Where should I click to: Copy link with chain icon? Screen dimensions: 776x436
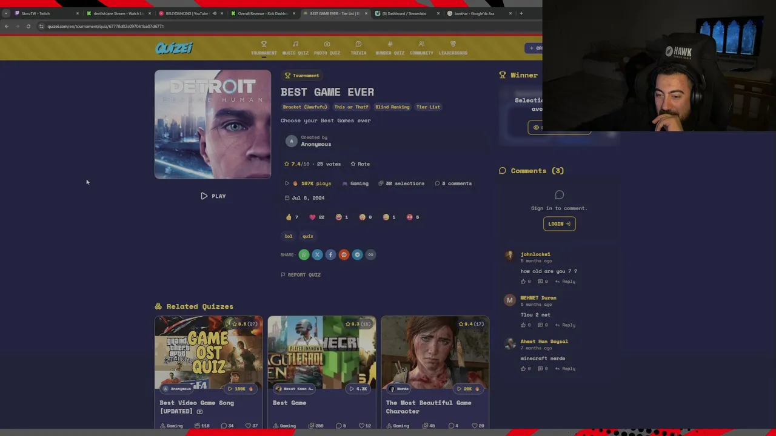pyautogui.click(x=370, y=255)
